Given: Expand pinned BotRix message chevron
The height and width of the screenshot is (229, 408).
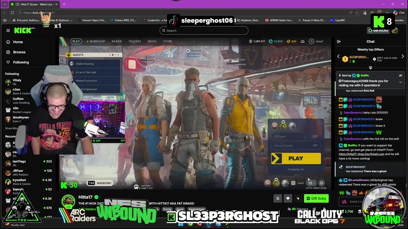Looking at the screenshot, I should 400,82.
